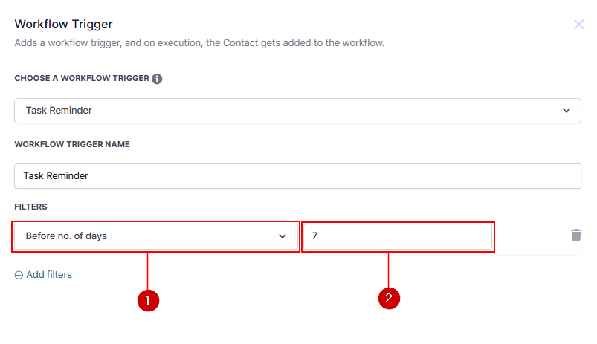Close the Workflow Trigger panel
Image resolution: width=597 pixels, height=344 pixels.
(x=578, y=25)
